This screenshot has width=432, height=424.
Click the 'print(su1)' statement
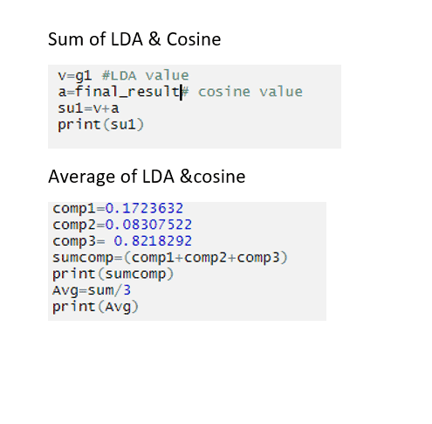pyautogui.click(x=101, y=125)
